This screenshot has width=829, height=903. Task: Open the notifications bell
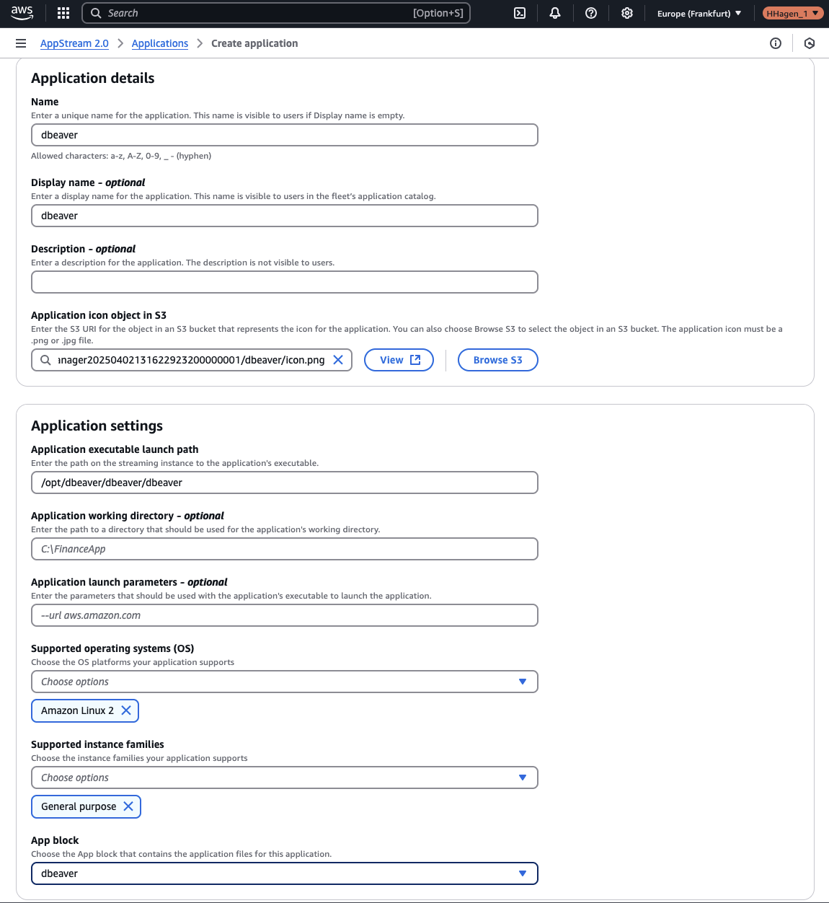coord(555,13)
